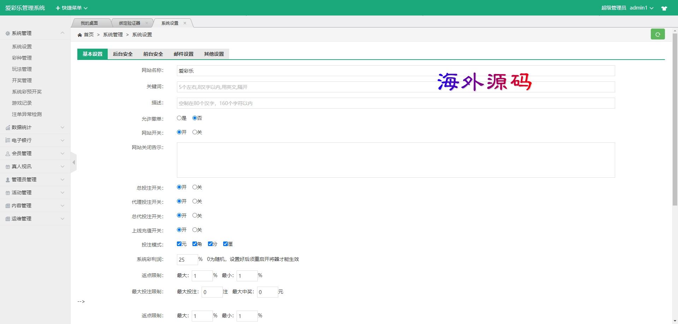
Task: Select 关 for 代理投注开关
Action: click(x=195, y=201)
